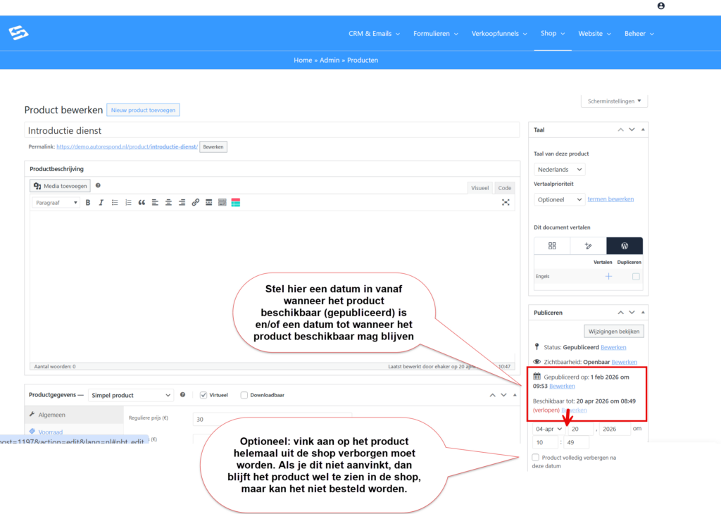Click the insert link icon
721x514 pixels.
point(196,203)
